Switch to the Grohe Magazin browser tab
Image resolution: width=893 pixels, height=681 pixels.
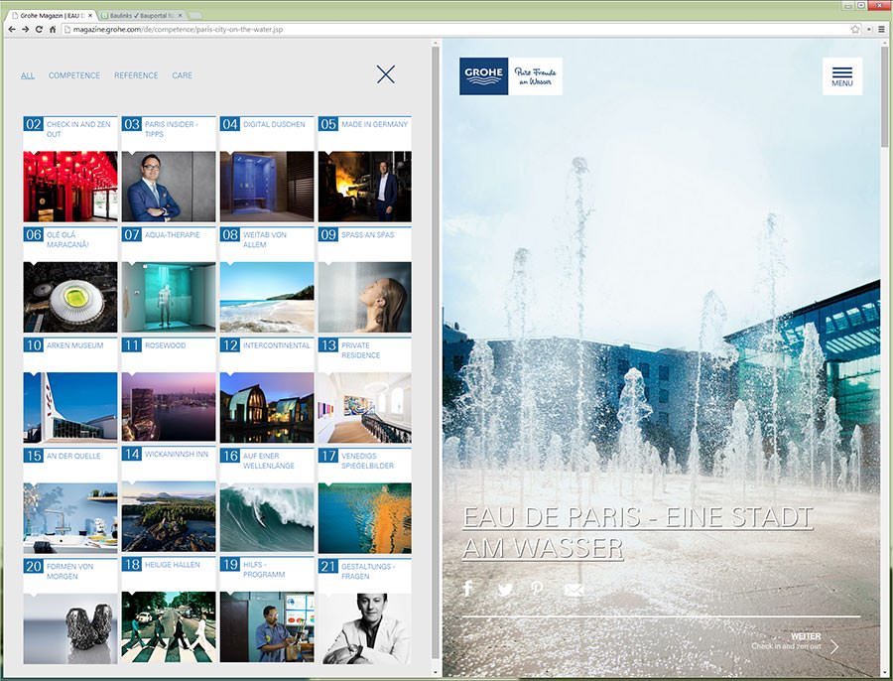[x=52, y=15]
